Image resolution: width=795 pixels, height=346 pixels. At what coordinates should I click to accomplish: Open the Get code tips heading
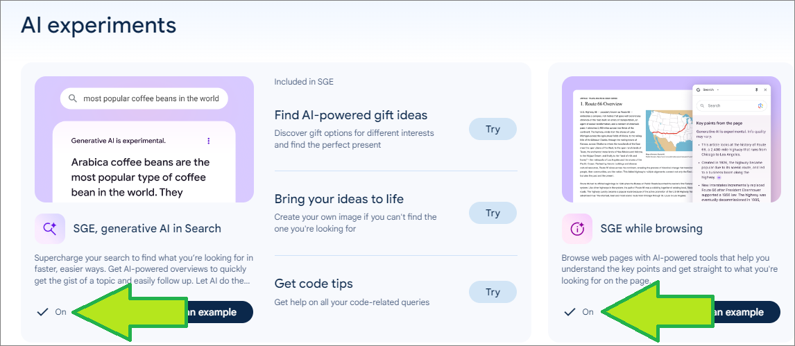click(314, 283)
